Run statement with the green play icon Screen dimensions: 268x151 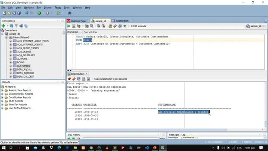(x=69, y=26)
